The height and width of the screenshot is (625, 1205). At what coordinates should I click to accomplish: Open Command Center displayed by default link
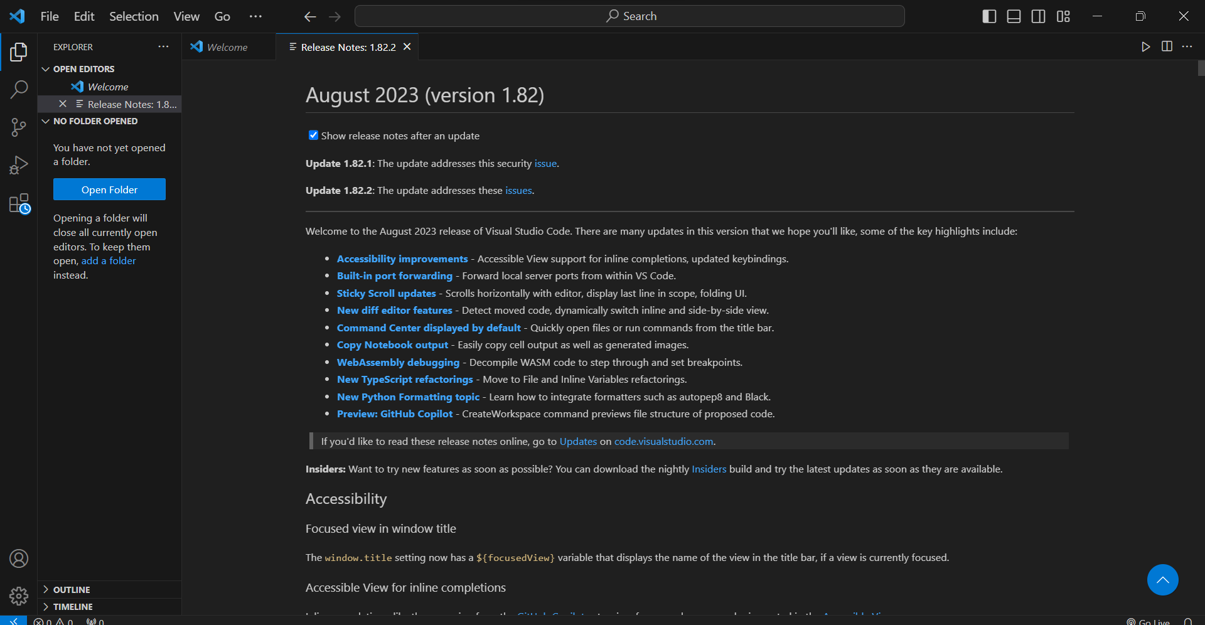[429, 328]
